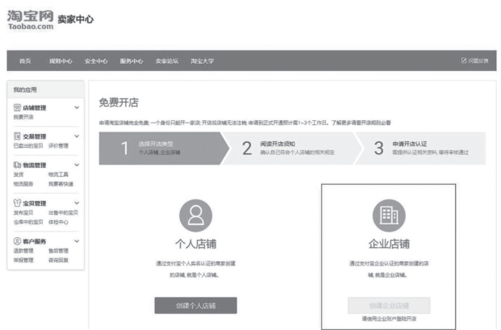Toggle the 物流管理 section chevron

pos(77,165)
